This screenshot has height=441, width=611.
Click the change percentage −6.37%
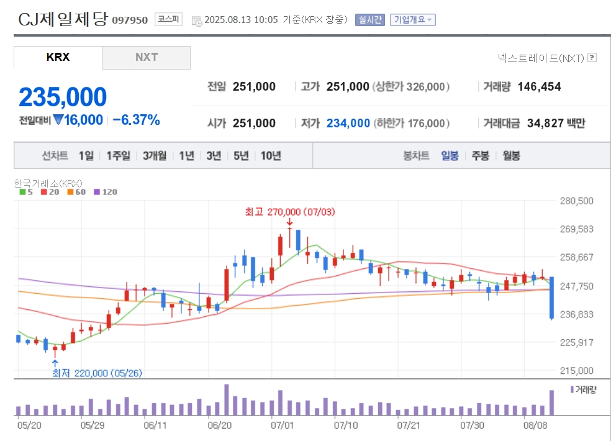137,120
